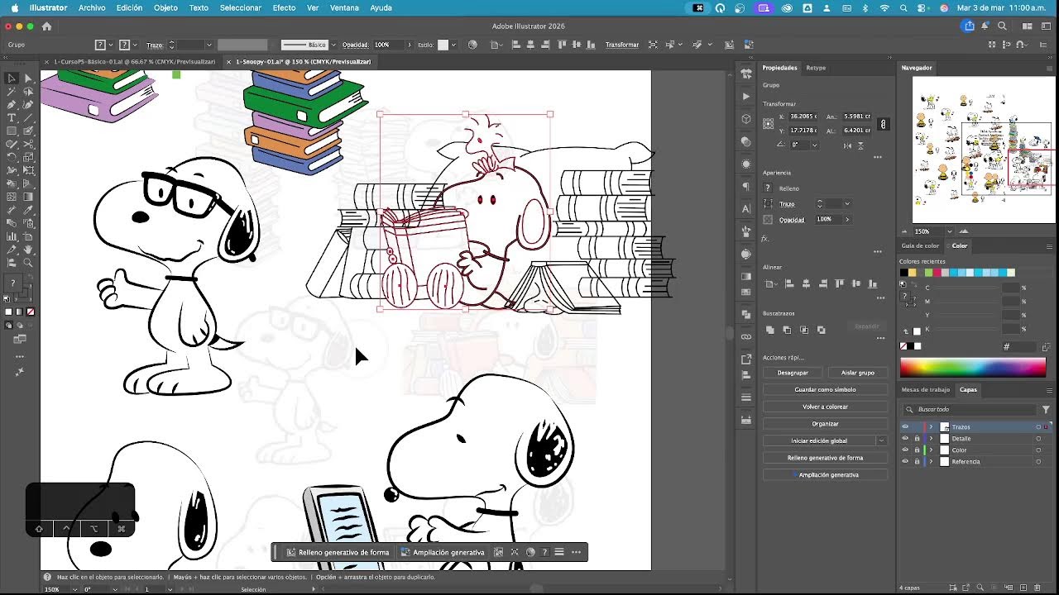
Task: Open the Opacidad dropdown in control bar
Action: click(x=409, y=45)
